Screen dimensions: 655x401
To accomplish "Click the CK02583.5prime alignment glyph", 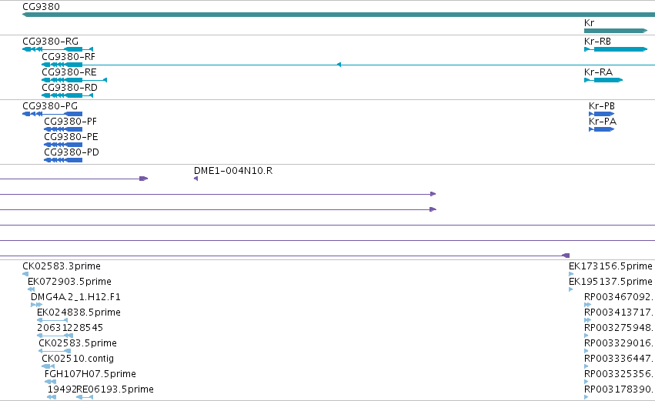I will (55, 351).
